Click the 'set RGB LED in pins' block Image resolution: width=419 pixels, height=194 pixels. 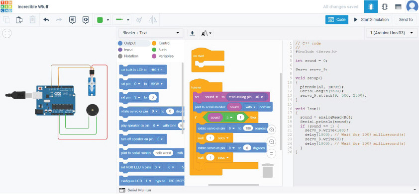[x=151, y=167]
